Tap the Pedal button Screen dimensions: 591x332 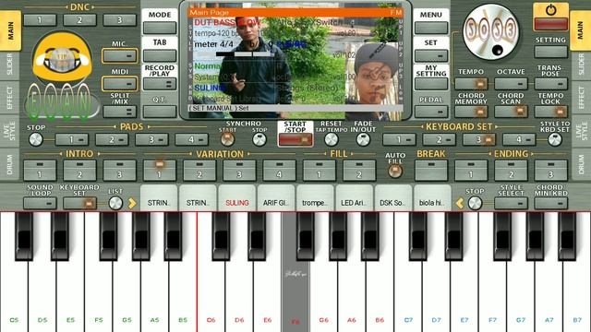tap(431, 112)
